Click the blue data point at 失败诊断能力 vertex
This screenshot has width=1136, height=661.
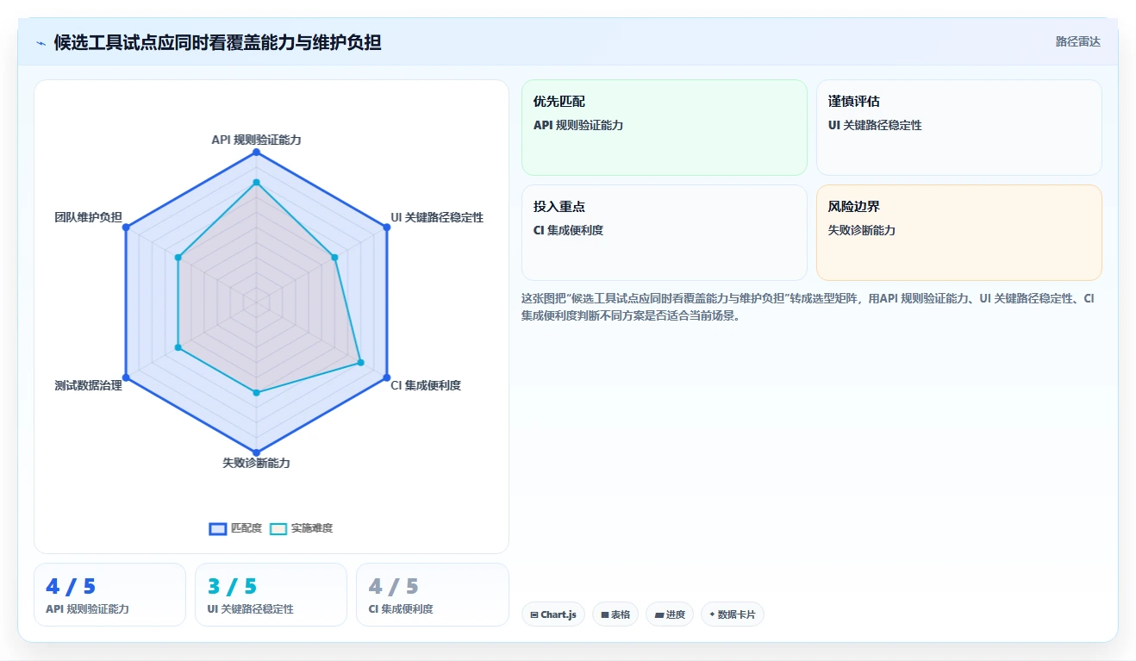256,452
